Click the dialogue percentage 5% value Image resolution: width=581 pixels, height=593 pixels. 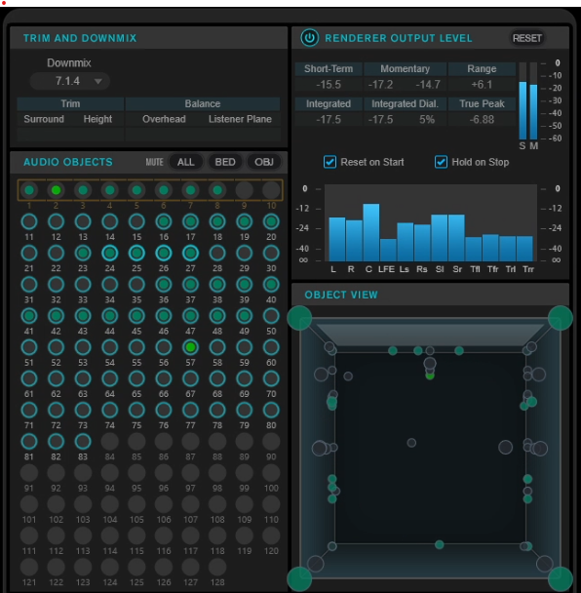click(427, 120)
